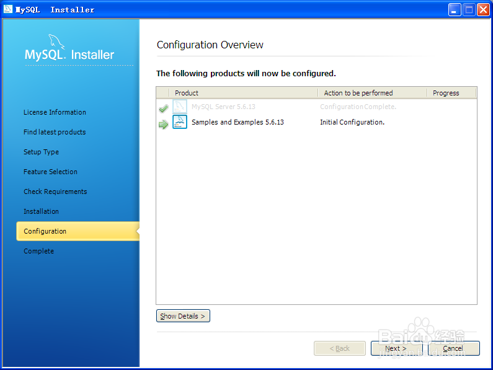
Task: Open the Setup Type step
Action: (x=41, y=152)
